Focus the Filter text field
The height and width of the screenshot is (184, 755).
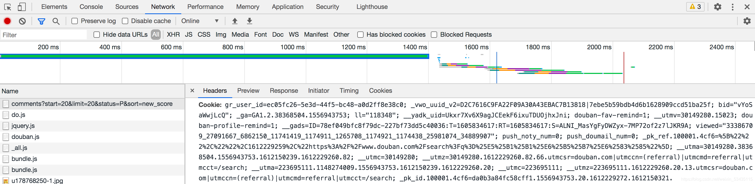click(x=44, y=35)
